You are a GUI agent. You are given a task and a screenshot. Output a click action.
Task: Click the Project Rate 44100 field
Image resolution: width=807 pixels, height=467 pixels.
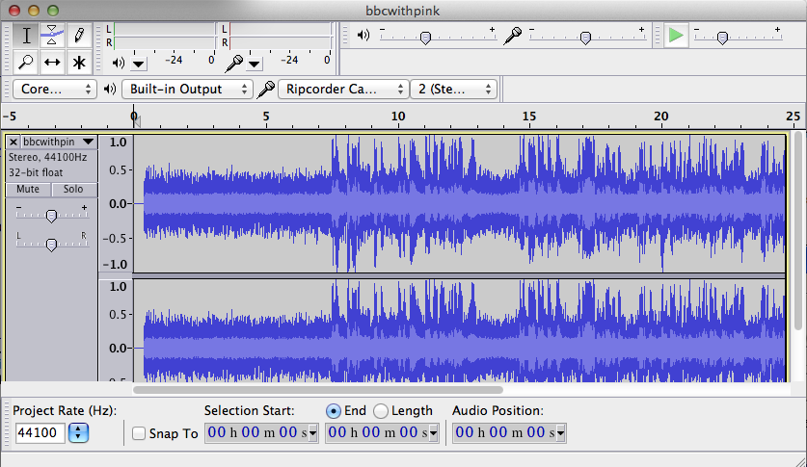[40, 433]
